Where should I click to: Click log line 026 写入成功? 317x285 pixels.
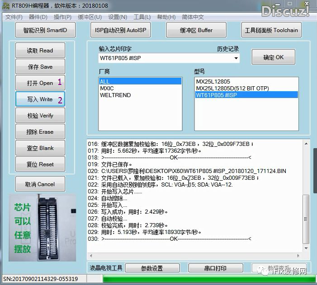coord(128,212)
